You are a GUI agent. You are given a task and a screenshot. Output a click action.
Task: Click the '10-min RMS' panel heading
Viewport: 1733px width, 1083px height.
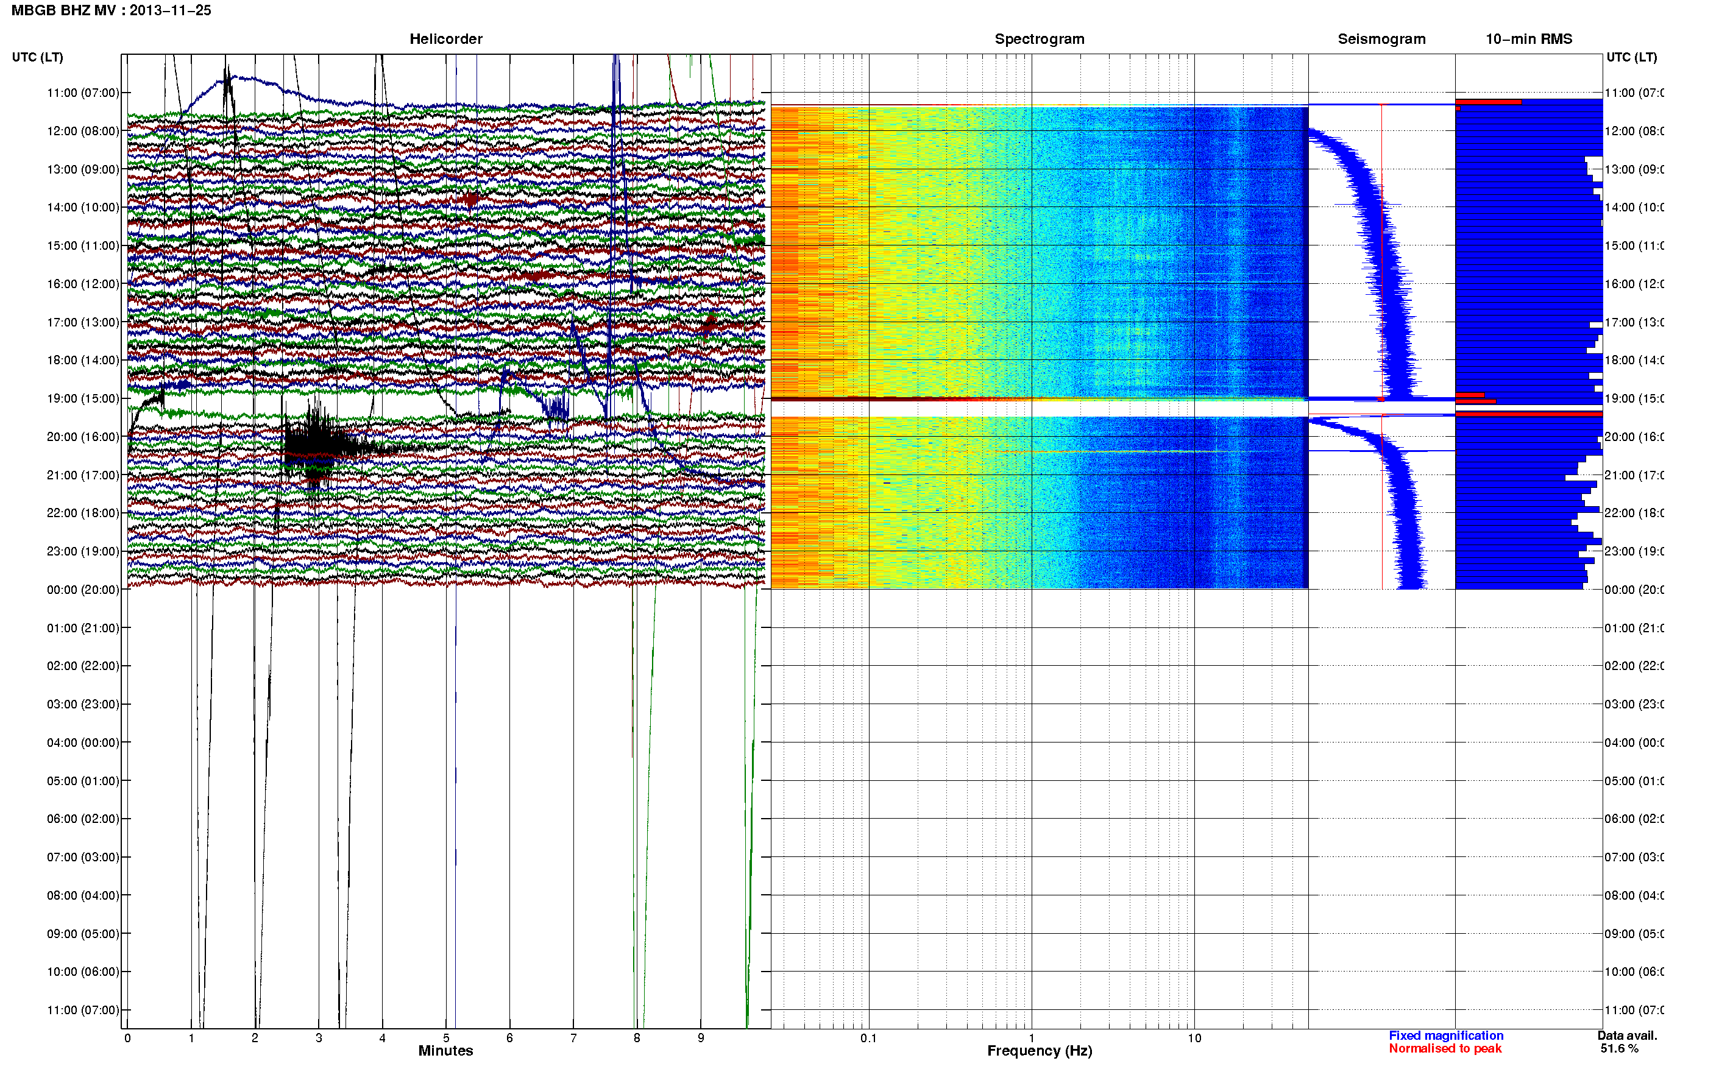(1529, 40)
